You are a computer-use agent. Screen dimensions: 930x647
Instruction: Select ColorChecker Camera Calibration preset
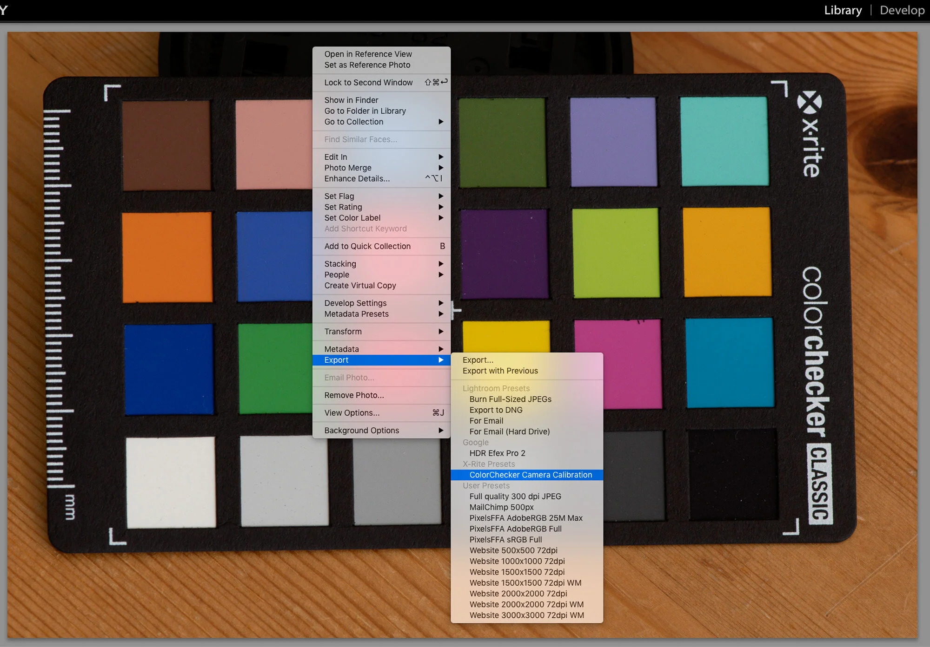527,475
